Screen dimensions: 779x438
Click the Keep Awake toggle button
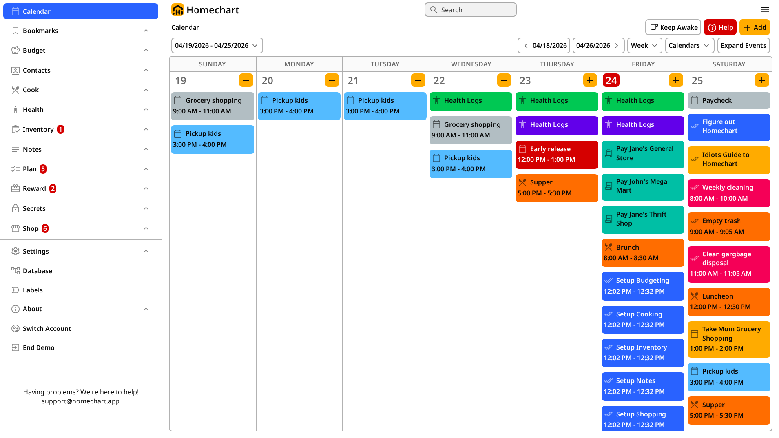pos(673,27)
